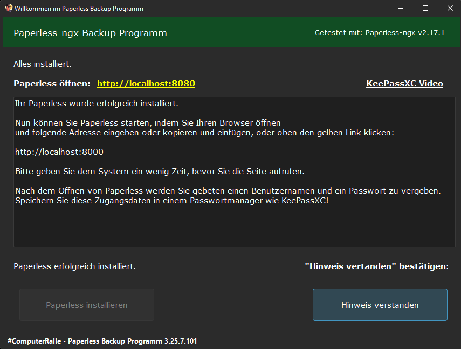Minimize the Paperless Backup window

tap(401, 9)
